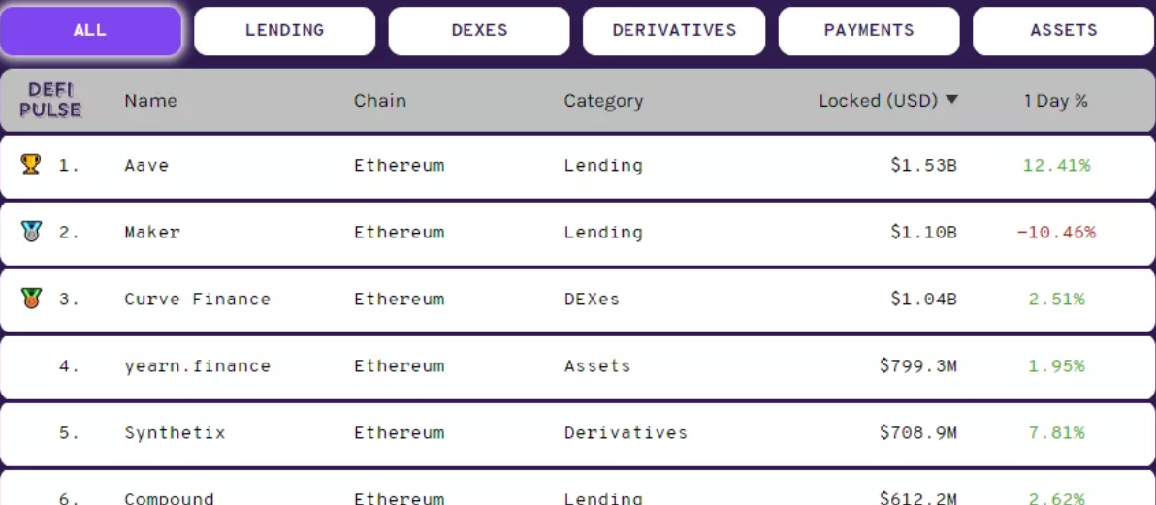
Task: Sort by the 1 Day % column header
Action: click(x=1056, y=100)
